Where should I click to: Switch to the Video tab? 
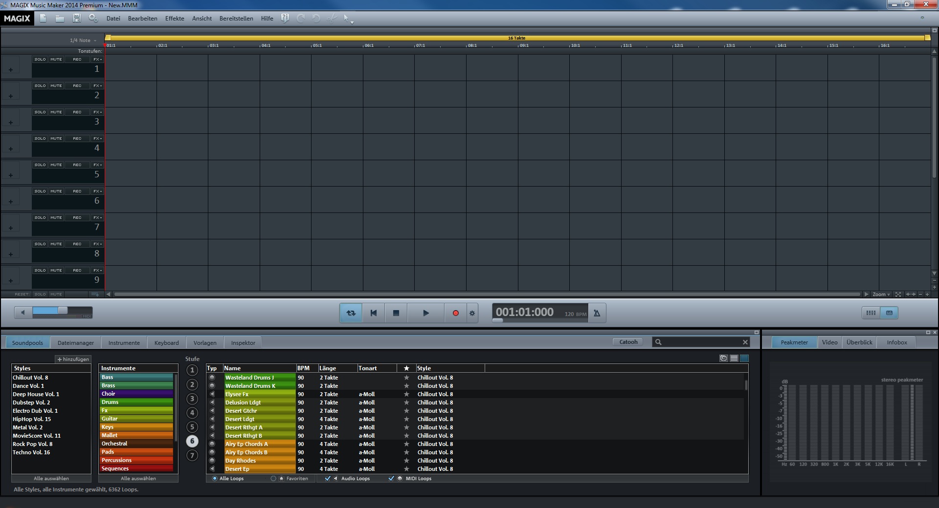(x=829, y=342)
